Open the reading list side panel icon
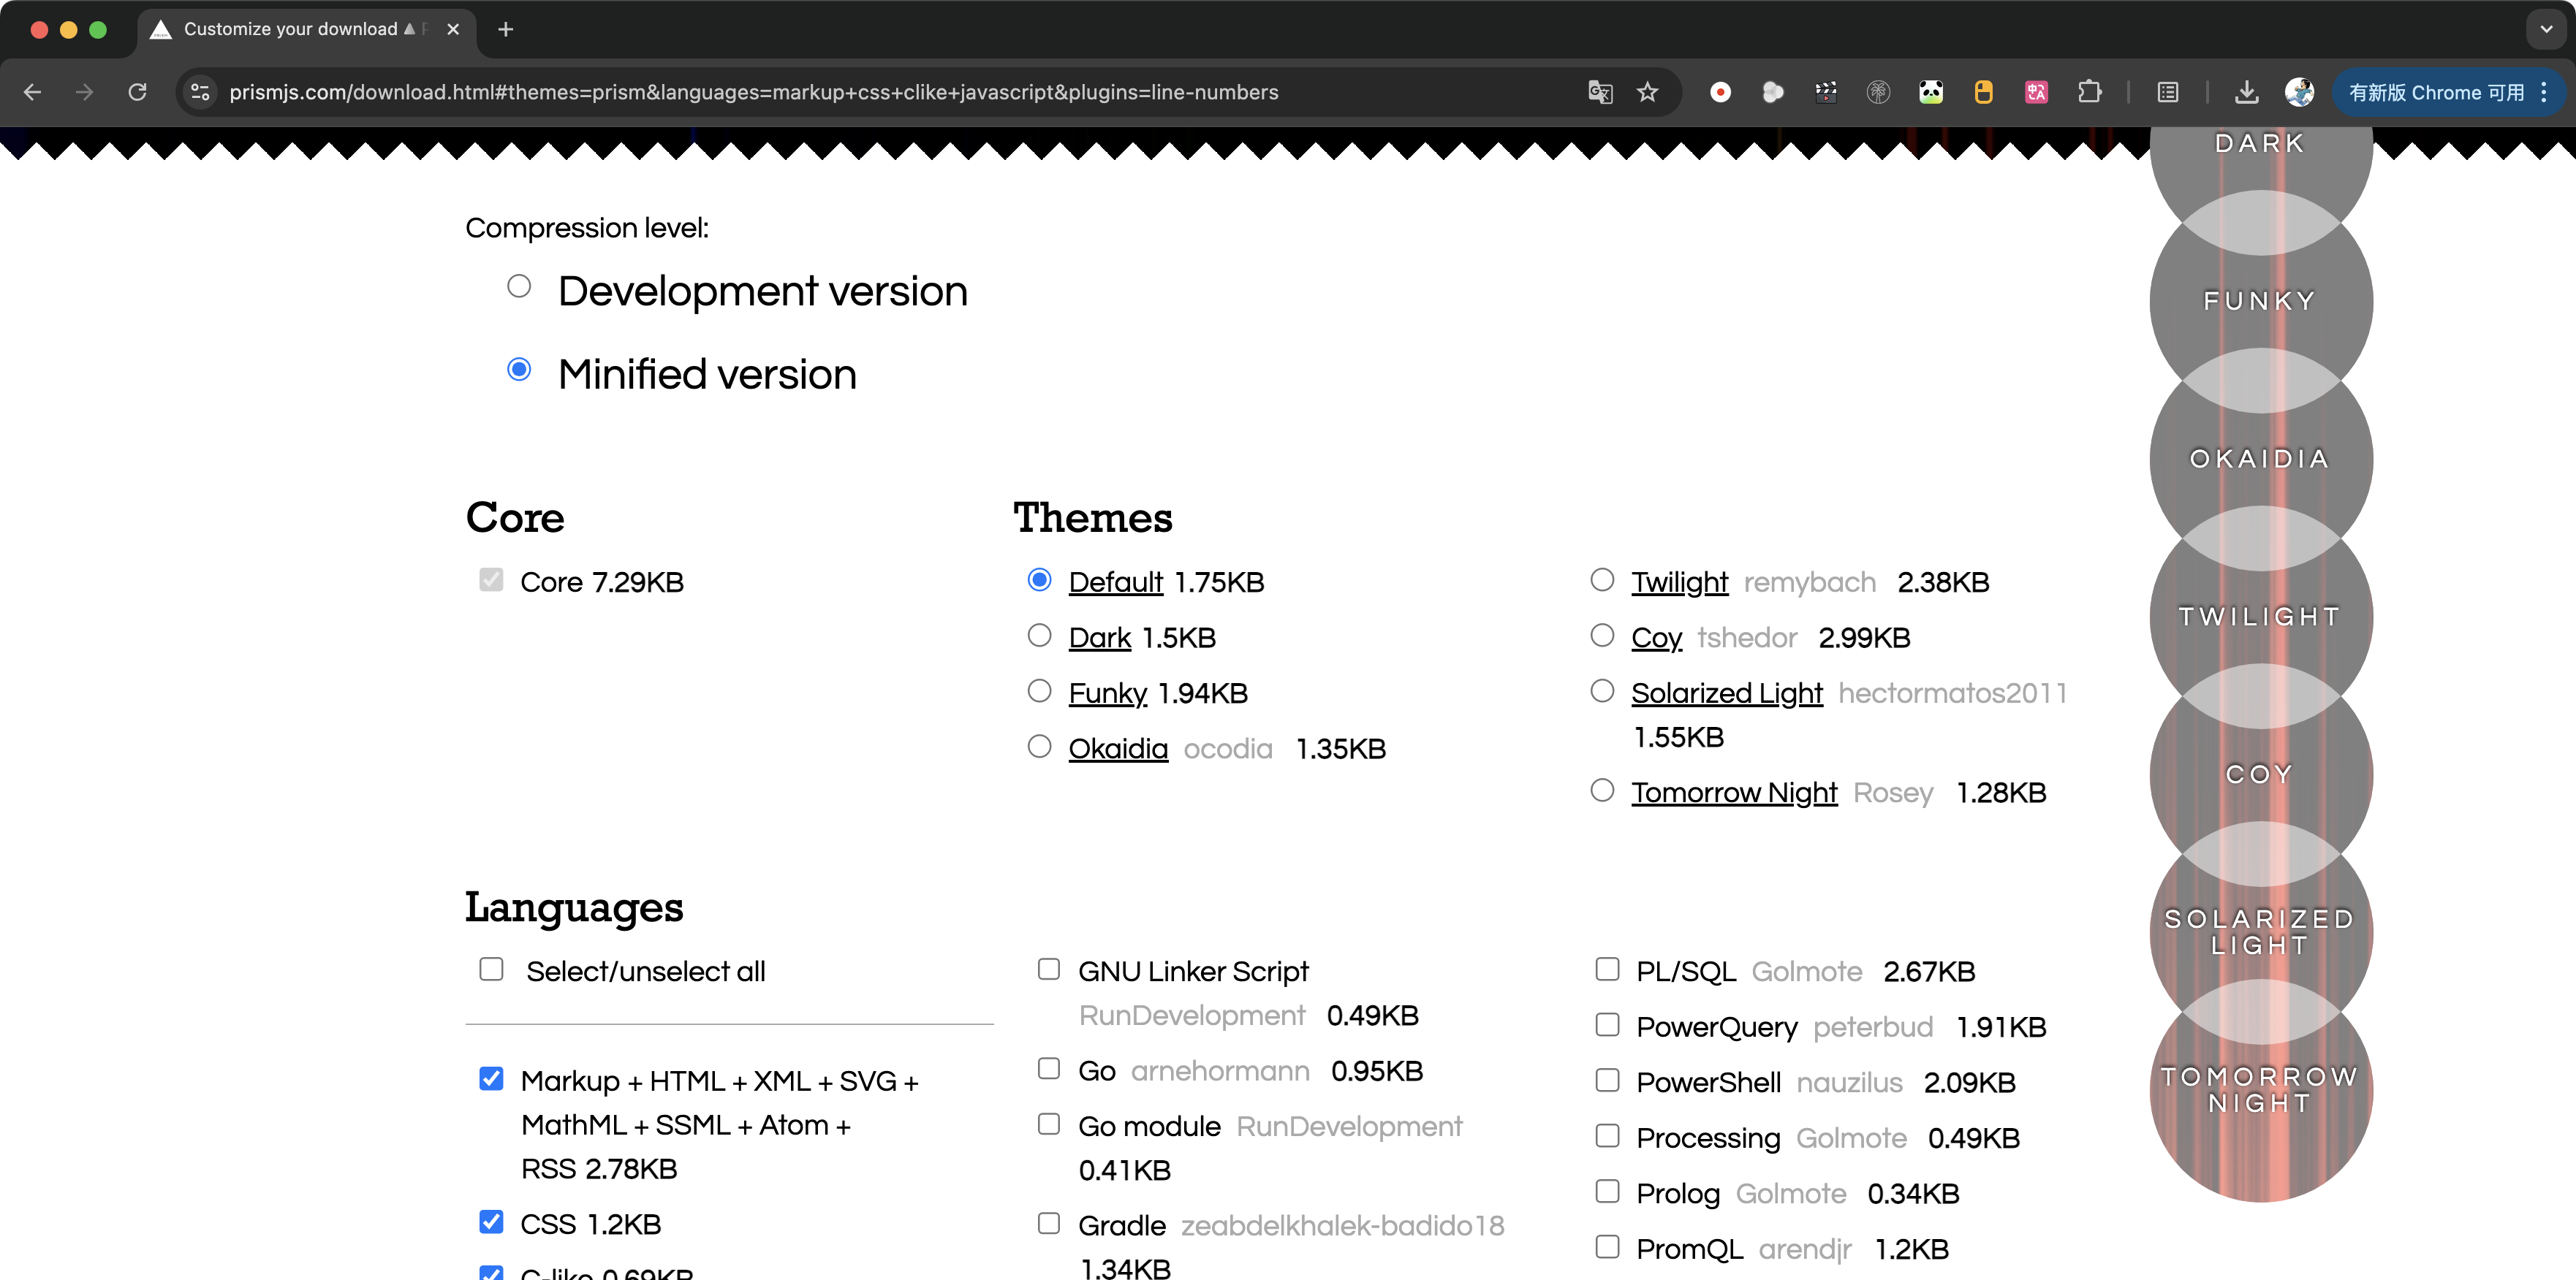Screen dimensions: 2576x1280 click(2167, 92)
